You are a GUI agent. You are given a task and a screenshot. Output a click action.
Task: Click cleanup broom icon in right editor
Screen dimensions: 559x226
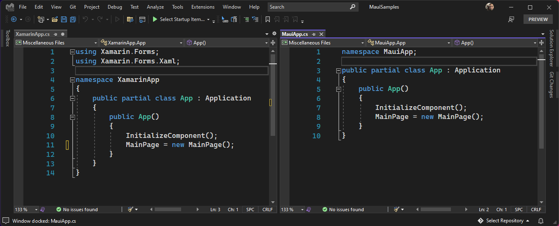point(396,210)
